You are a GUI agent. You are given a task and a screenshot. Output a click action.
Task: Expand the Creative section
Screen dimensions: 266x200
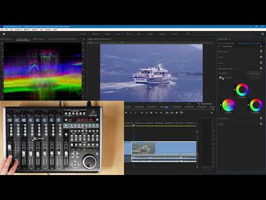pos(221,57)
